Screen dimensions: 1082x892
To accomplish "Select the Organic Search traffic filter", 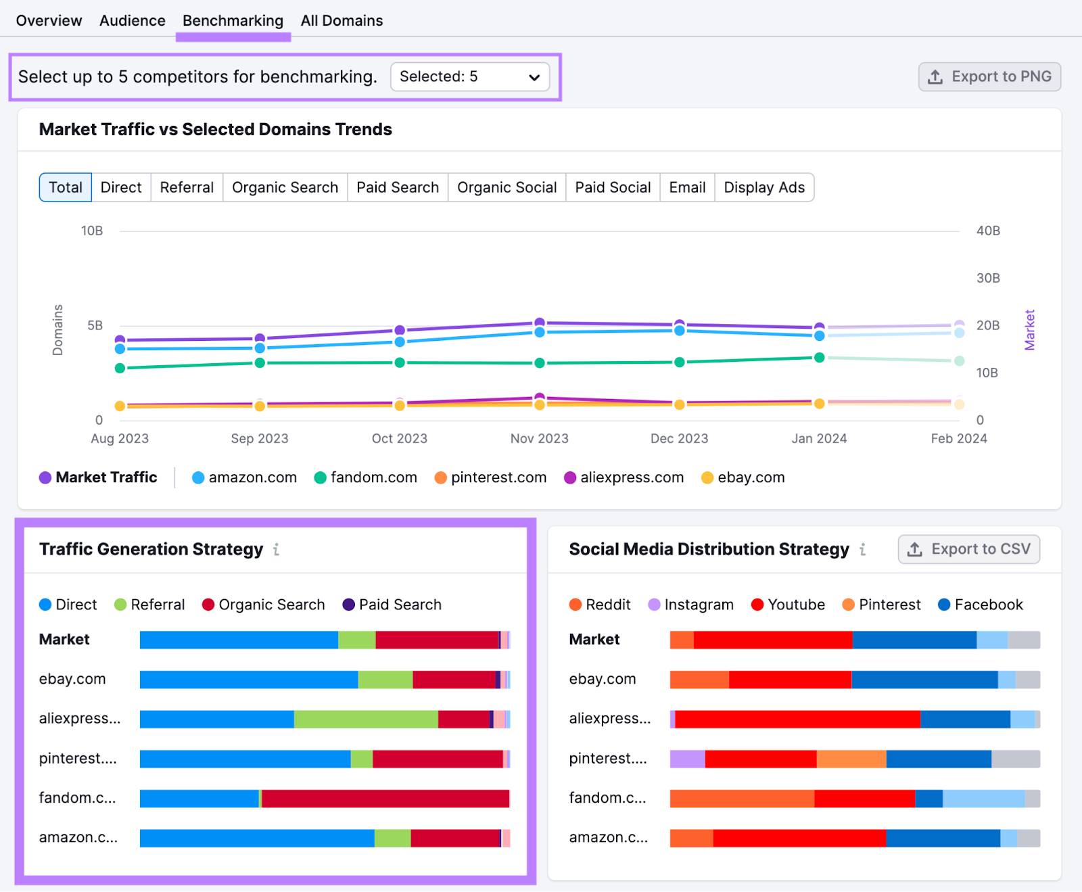I will 285,187.
